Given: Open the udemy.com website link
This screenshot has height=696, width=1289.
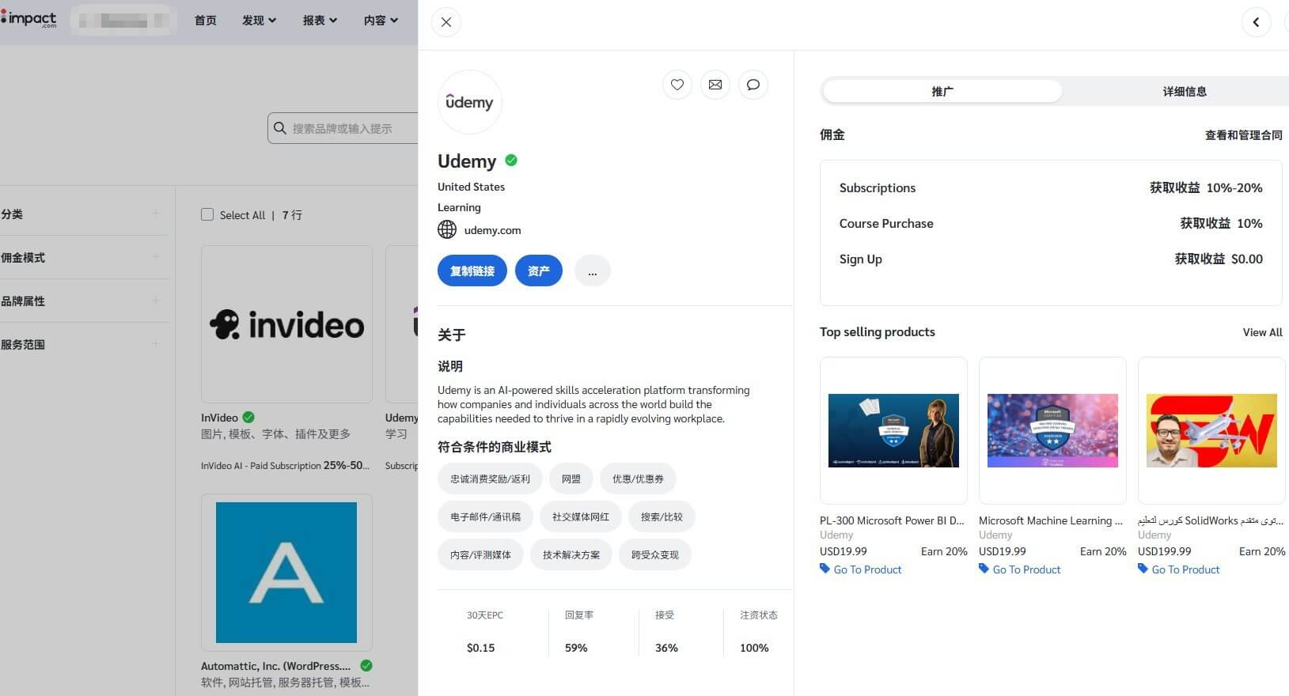Looking at the screenshot, I should click(x=492, y=230).
